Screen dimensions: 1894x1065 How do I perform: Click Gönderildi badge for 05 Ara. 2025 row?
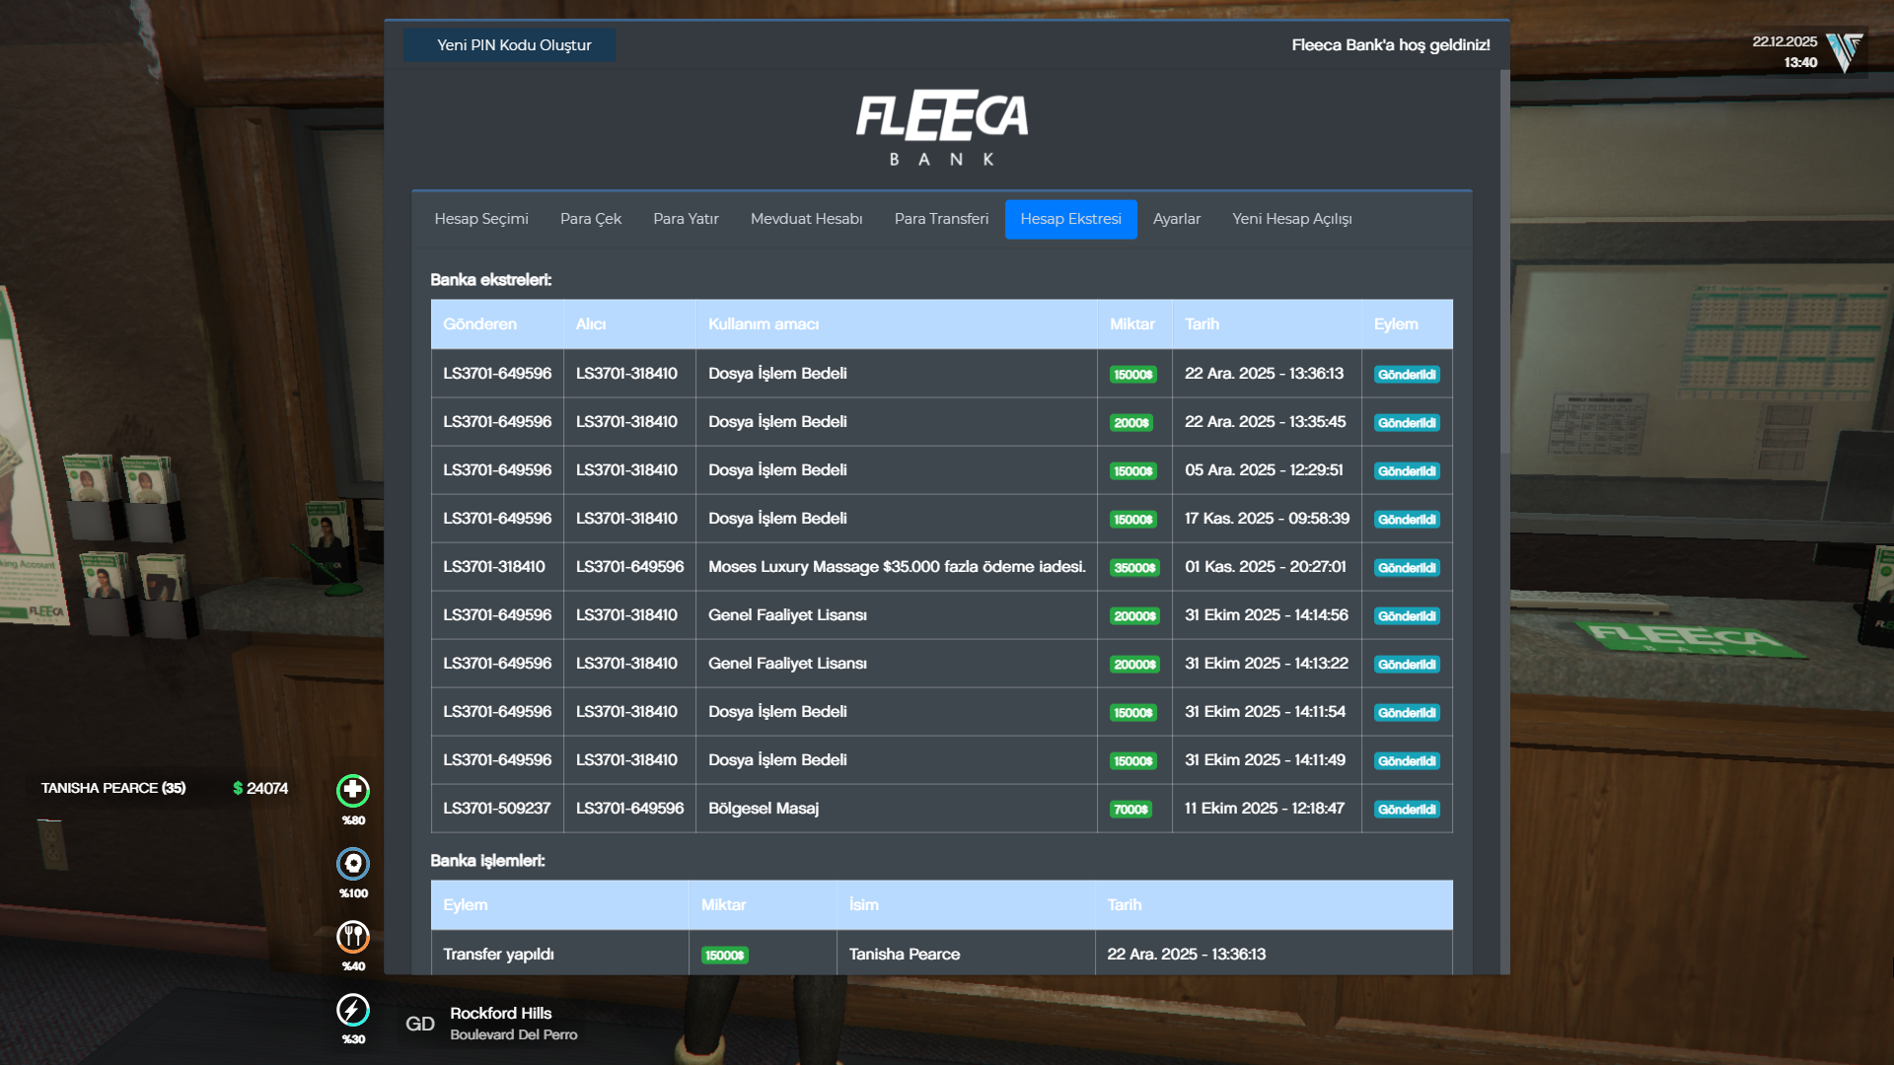[1407, 471]
